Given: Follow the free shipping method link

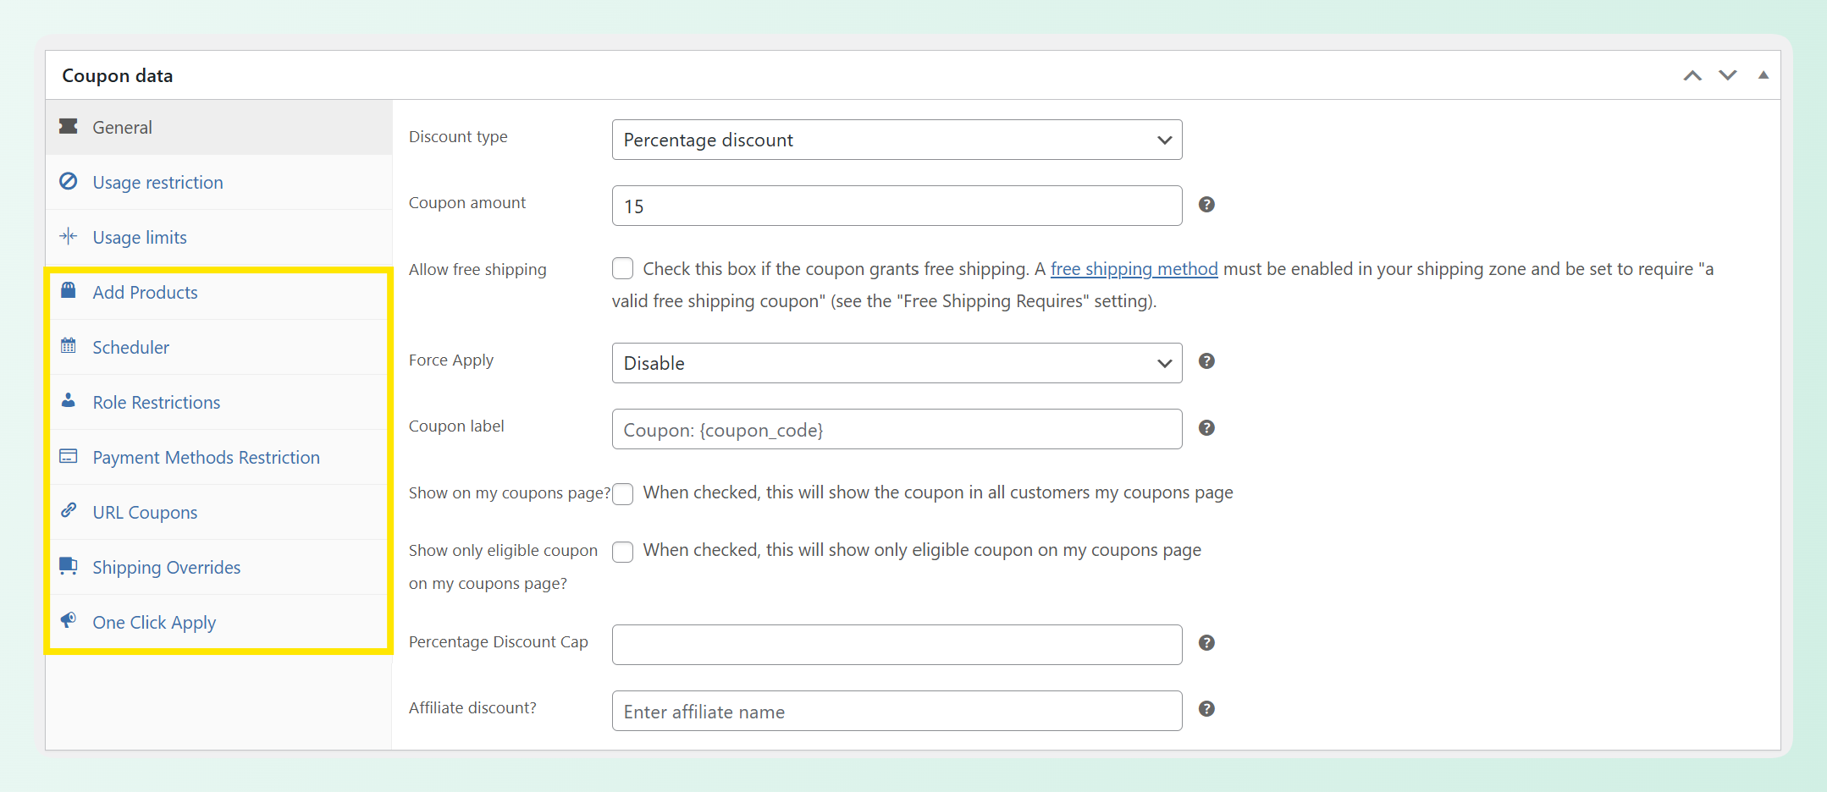Looking at the screenshot, I should click(x=1134, y=269).
